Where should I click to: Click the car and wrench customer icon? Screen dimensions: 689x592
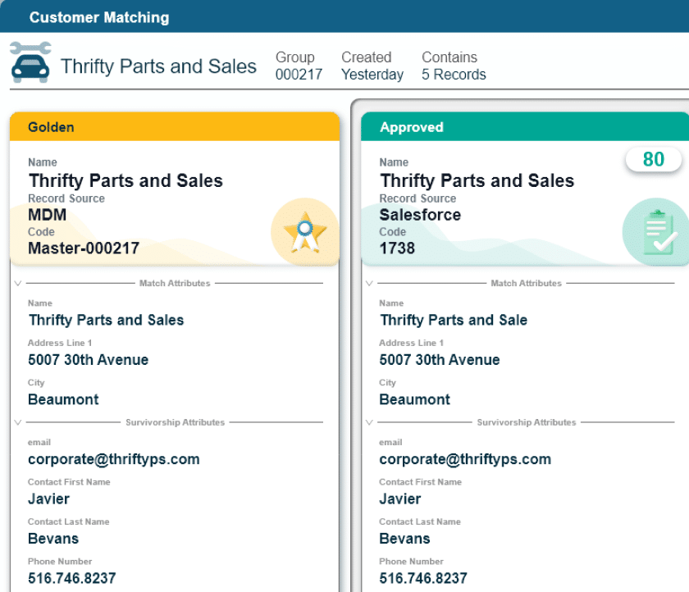point(30,62)
